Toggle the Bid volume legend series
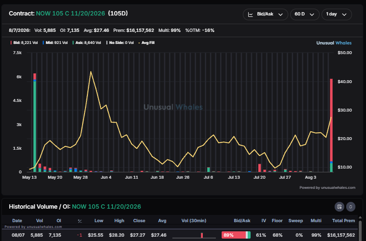This screenshot has height=241, width=366. (x=24, y=43)
